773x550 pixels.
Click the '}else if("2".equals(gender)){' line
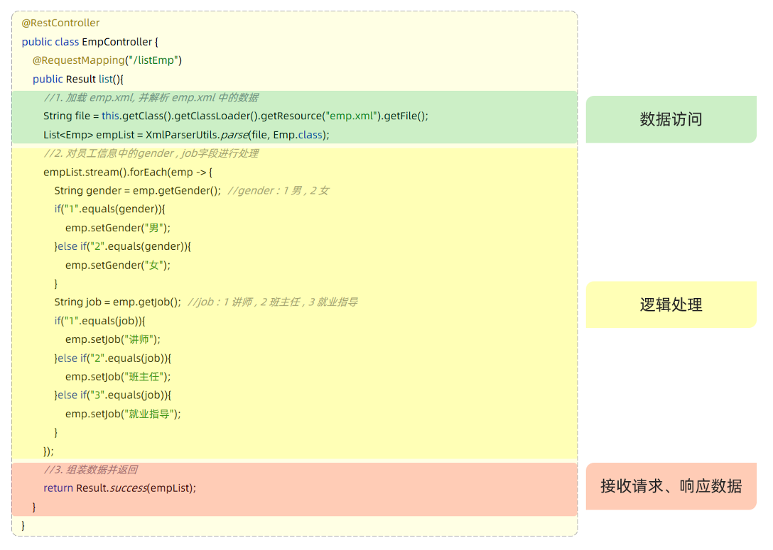tap(123, 246)
